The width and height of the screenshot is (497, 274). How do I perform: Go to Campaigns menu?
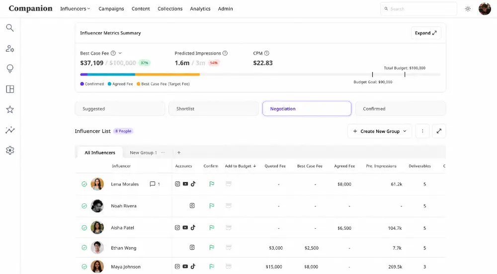pos(111,9)
